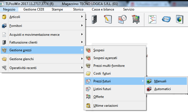Choose Sospesi avanzati in the submenu
The width and height of the screenshot is (188, 112).
coord(115,58)
